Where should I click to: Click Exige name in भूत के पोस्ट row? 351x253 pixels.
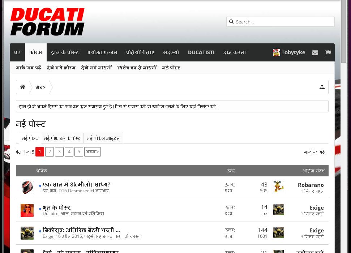point(317,208)
